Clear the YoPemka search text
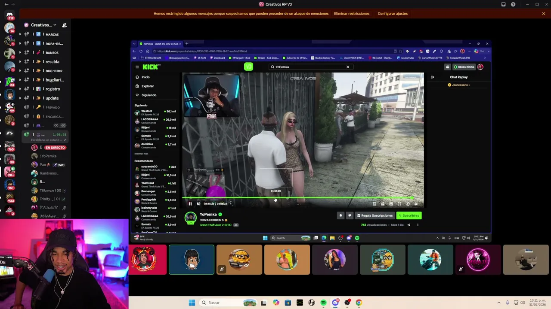 (348, 67)
